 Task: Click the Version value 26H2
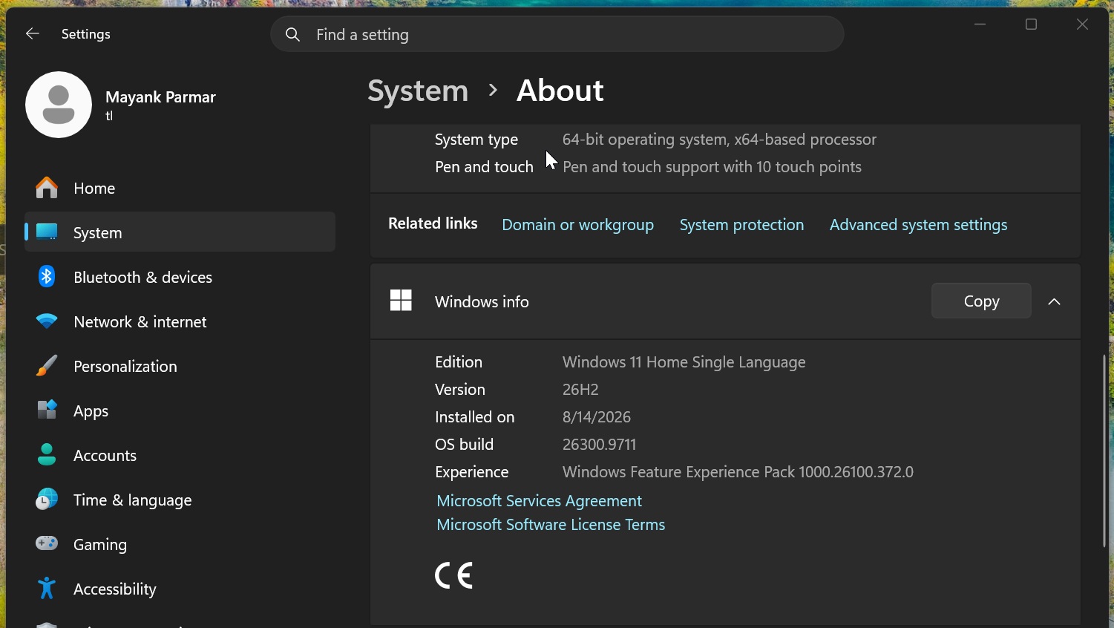tap(580, 390)
